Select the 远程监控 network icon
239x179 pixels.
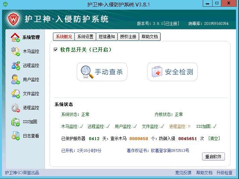15,66
